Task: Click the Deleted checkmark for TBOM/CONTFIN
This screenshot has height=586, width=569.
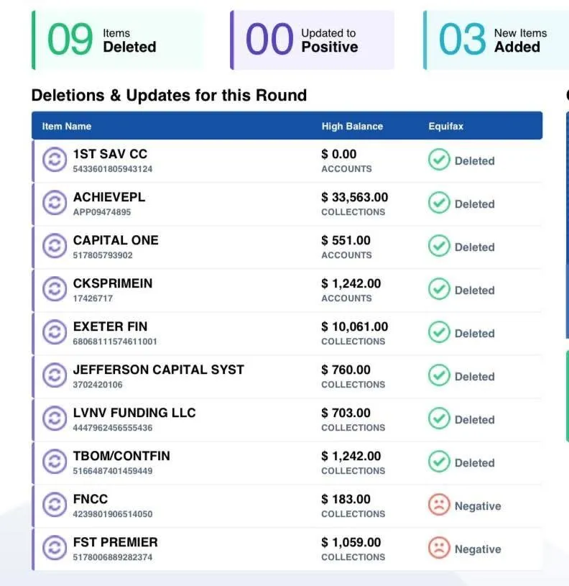Action: click(x=439, y=462)
